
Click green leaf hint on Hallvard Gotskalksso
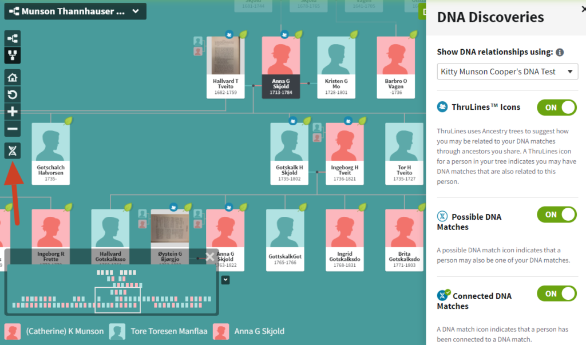[128, 207]
